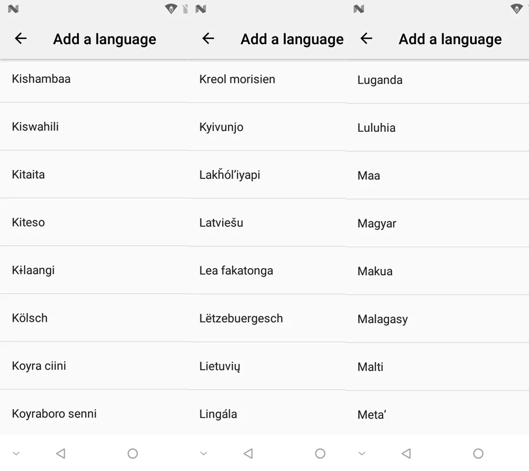Select Kölsch language
529x471 pixels.
point(94,318)
